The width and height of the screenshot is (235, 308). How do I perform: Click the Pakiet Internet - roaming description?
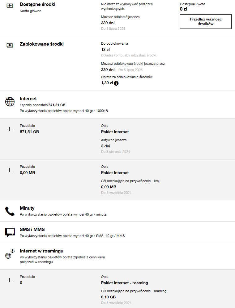(125, 283)
